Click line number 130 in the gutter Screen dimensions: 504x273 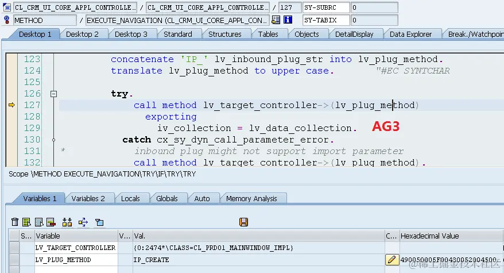(32, 140)
